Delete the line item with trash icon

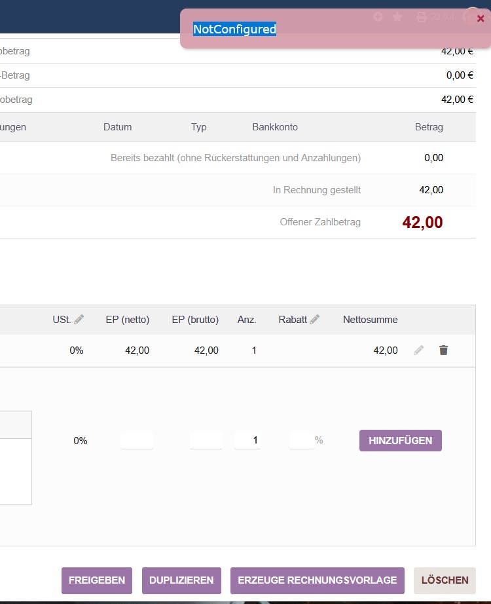[444, 350]
